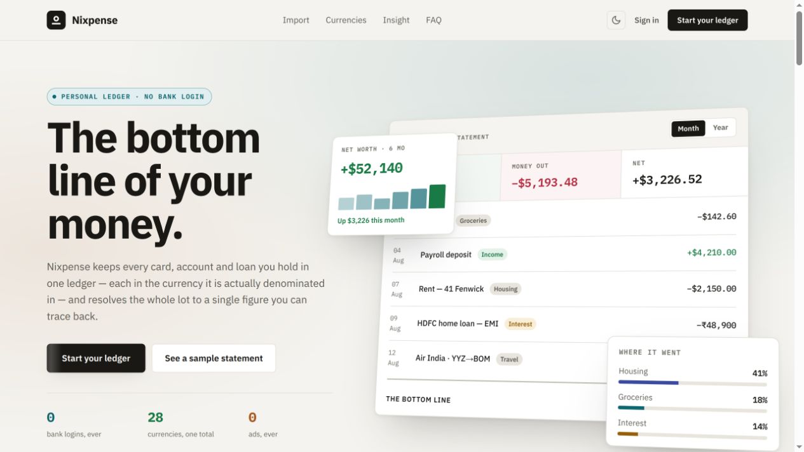The image size is (804, 452).
Task: Click the Travel tag on Air India
Action: coord(509,359)
